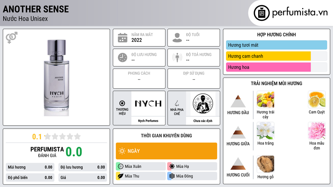This screenshot has width=333, height=187.
Task: Click the ANOTHER SENSE title
Action: [36, 9]
